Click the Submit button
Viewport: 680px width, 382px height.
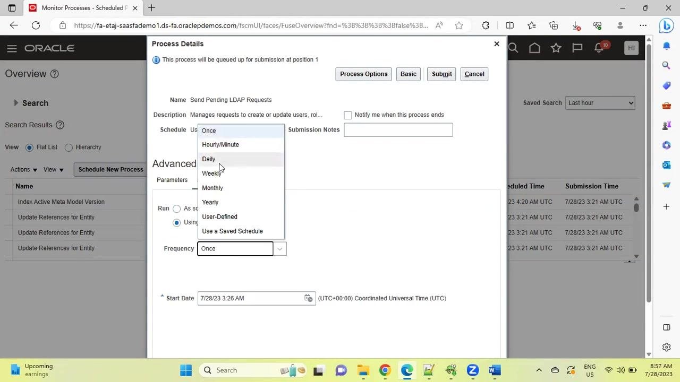441,74
